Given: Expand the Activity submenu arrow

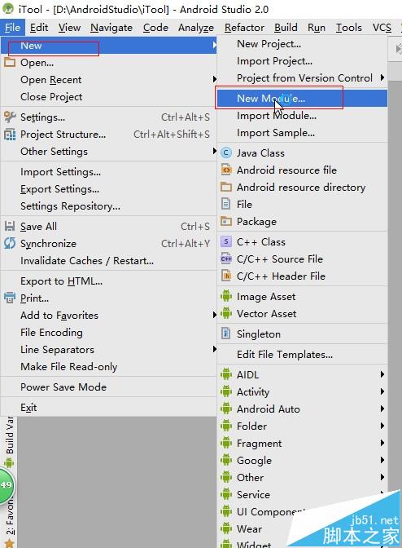Looking at the screenshot, I should [382, 391].
